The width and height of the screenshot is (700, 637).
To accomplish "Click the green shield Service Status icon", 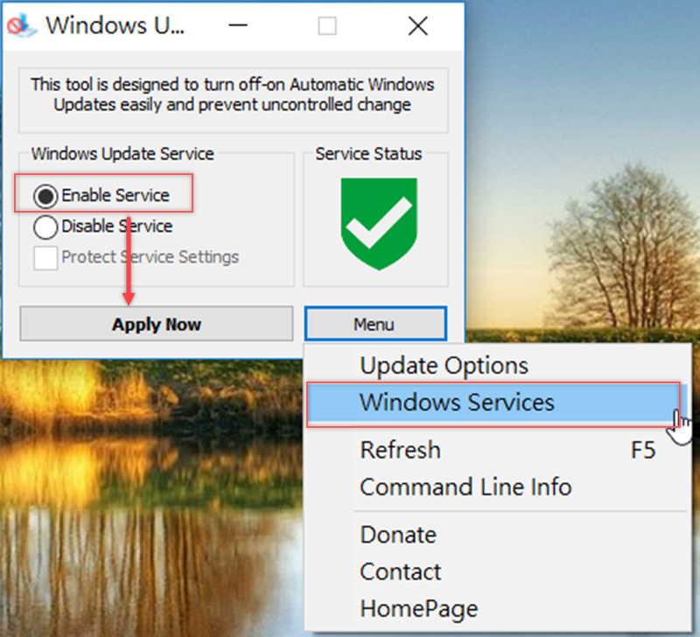I will 379,224.
